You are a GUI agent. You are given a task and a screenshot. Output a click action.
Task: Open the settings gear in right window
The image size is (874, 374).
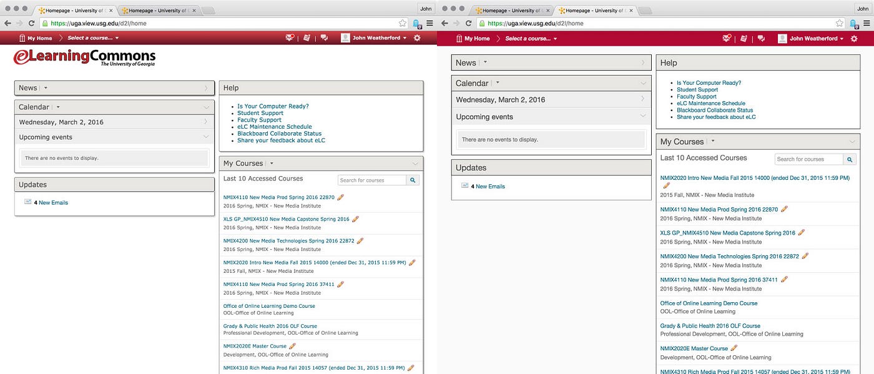click(854, 38)
